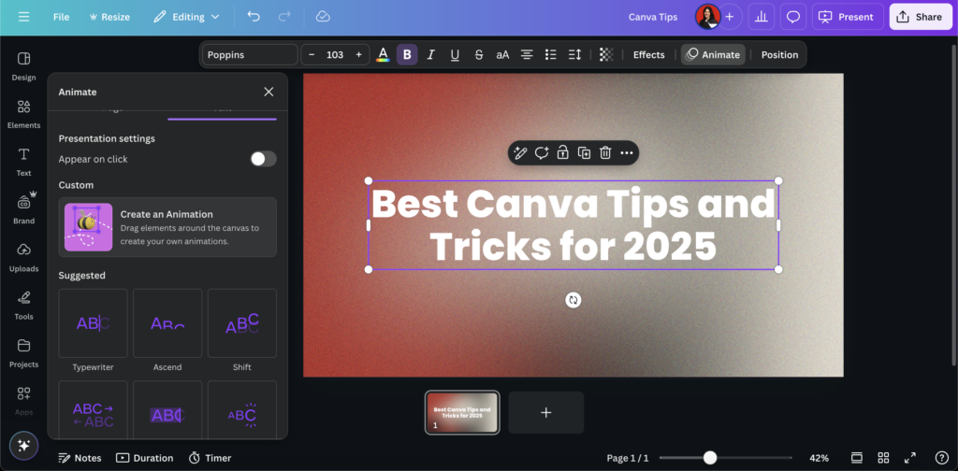958x471 pixels.
Task: Lock the selected text element
Action: 562,152
